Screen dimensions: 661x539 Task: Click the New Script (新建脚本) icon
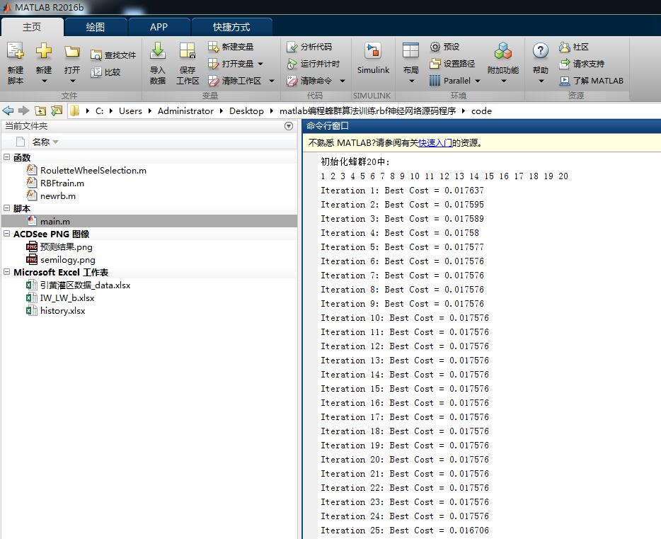tap(15, 51)
